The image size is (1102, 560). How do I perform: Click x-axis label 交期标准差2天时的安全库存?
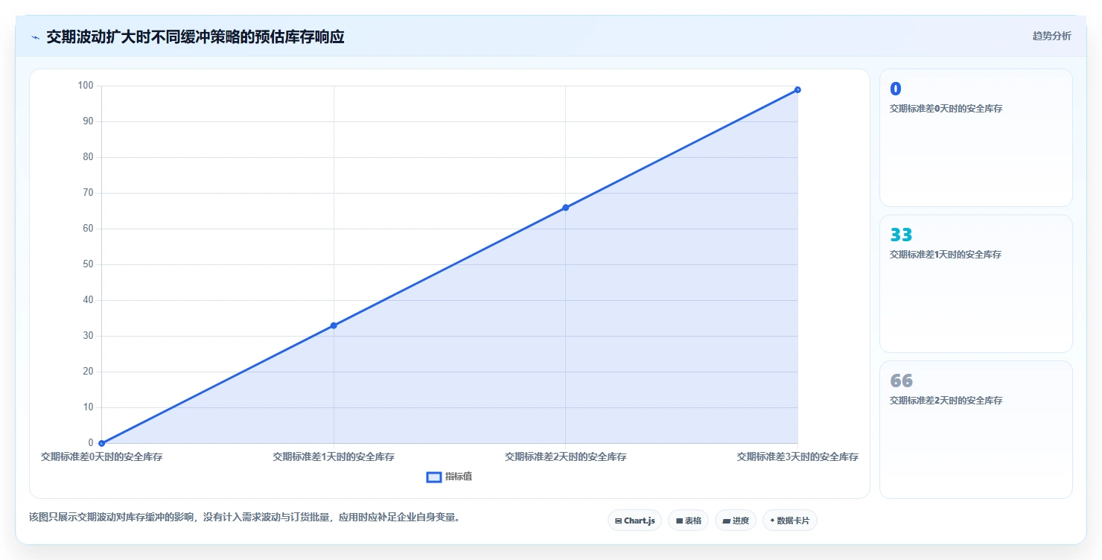pos(566,456)
